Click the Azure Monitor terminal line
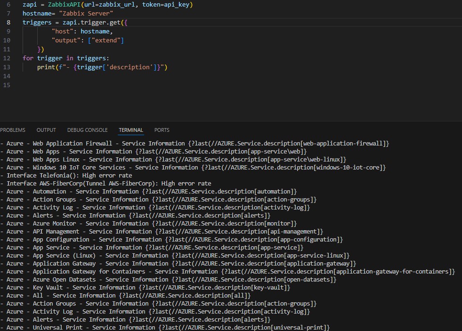Viewport: 462px width, 331px height. tap(148, 224)
